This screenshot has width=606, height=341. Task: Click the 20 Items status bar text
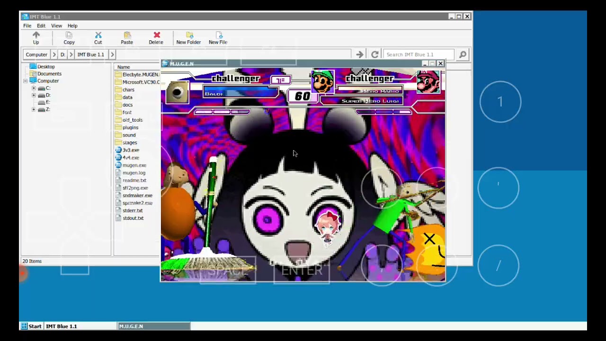[32, 261]
